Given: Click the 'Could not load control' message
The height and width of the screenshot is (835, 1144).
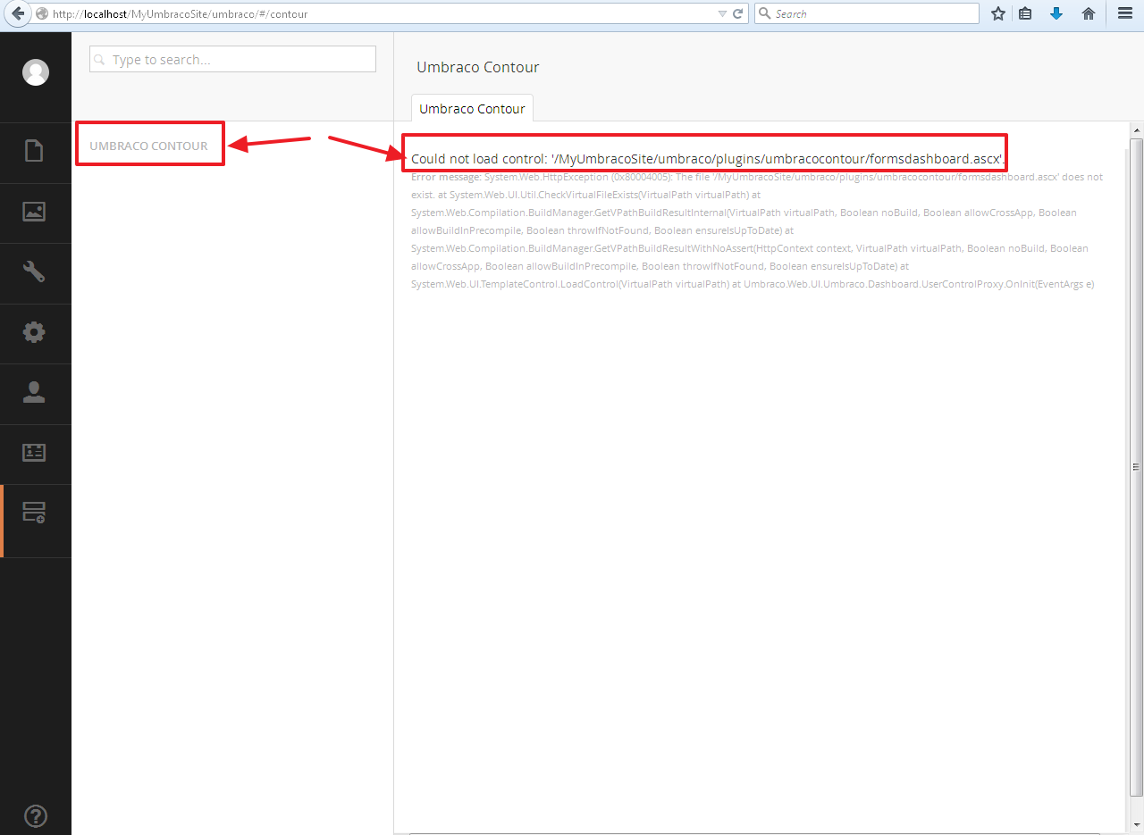Looking at the screenshot, I should pyautogui.click(x=708, y=159).
